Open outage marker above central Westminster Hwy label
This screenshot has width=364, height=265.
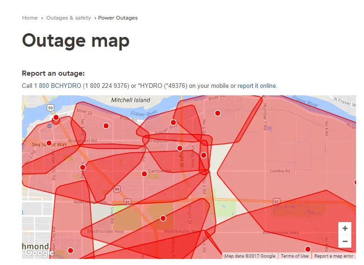tap(163, 218)
